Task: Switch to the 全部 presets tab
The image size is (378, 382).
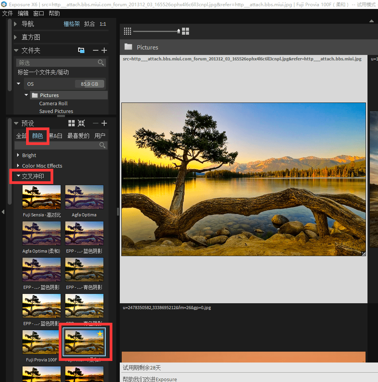Action: tap(21, 136)
